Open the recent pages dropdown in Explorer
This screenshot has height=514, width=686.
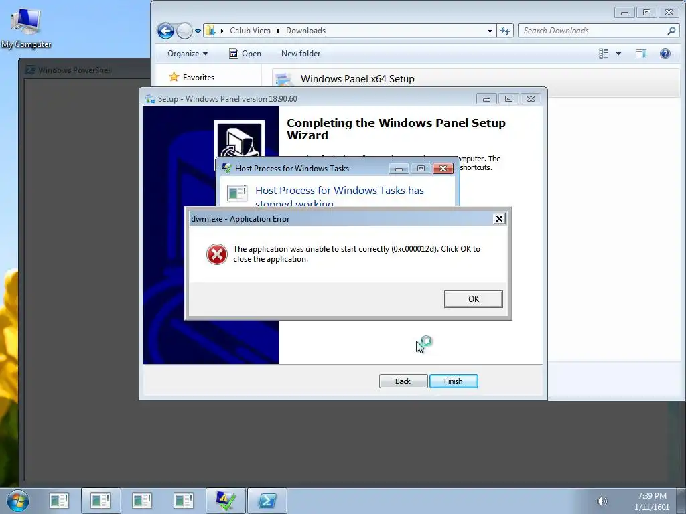point(198,31)
